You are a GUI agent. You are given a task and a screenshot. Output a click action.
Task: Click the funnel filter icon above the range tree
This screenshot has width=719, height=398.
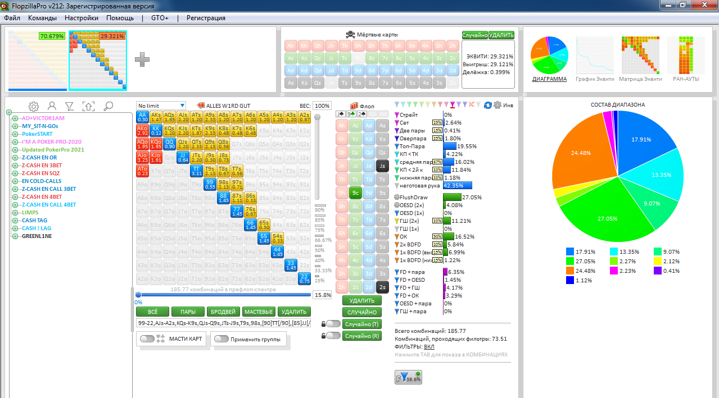(69, 106)
